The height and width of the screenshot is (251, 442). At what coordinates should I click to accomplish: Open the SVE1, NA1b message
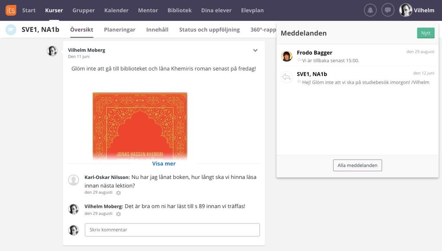click(357, 77)
